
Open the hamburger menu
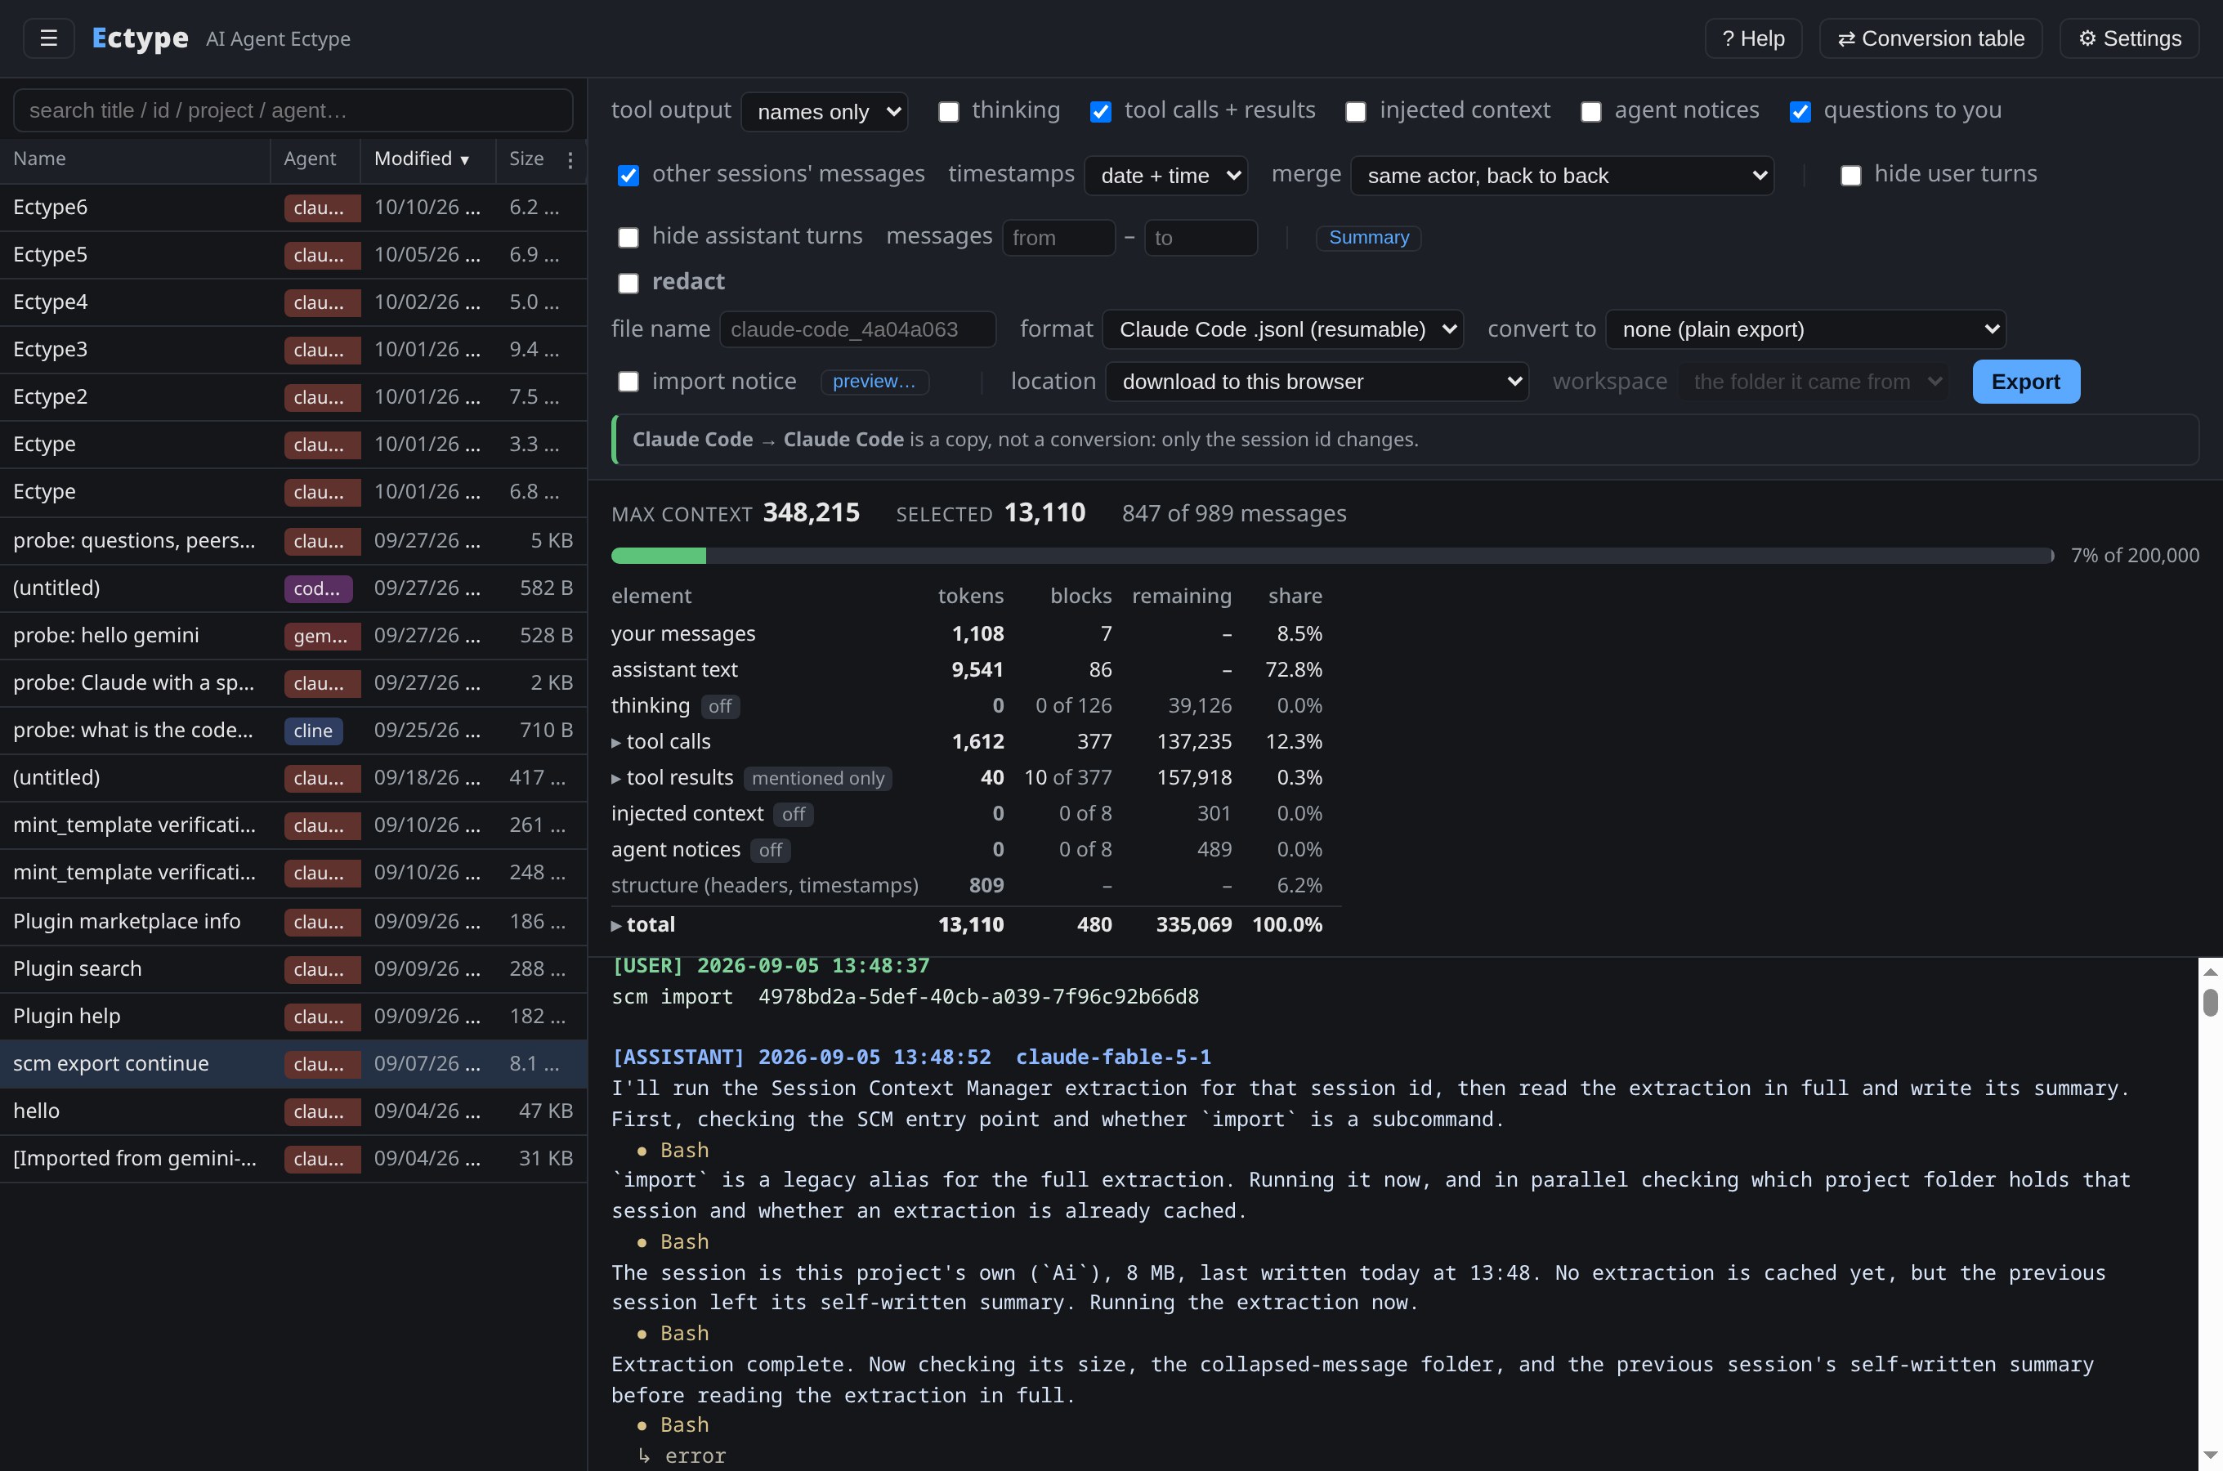(x=49, y=38)
